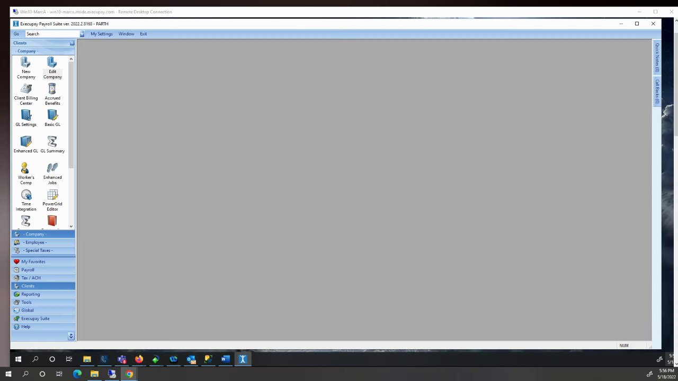Open the New Company tool
This screenshot has height=381, width=678.
pyautogui.click(x=26, y=68)
